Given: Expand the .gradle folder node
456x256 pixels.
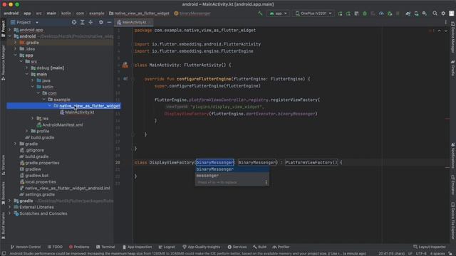Looking at the screenshot, I should point(16,43).
